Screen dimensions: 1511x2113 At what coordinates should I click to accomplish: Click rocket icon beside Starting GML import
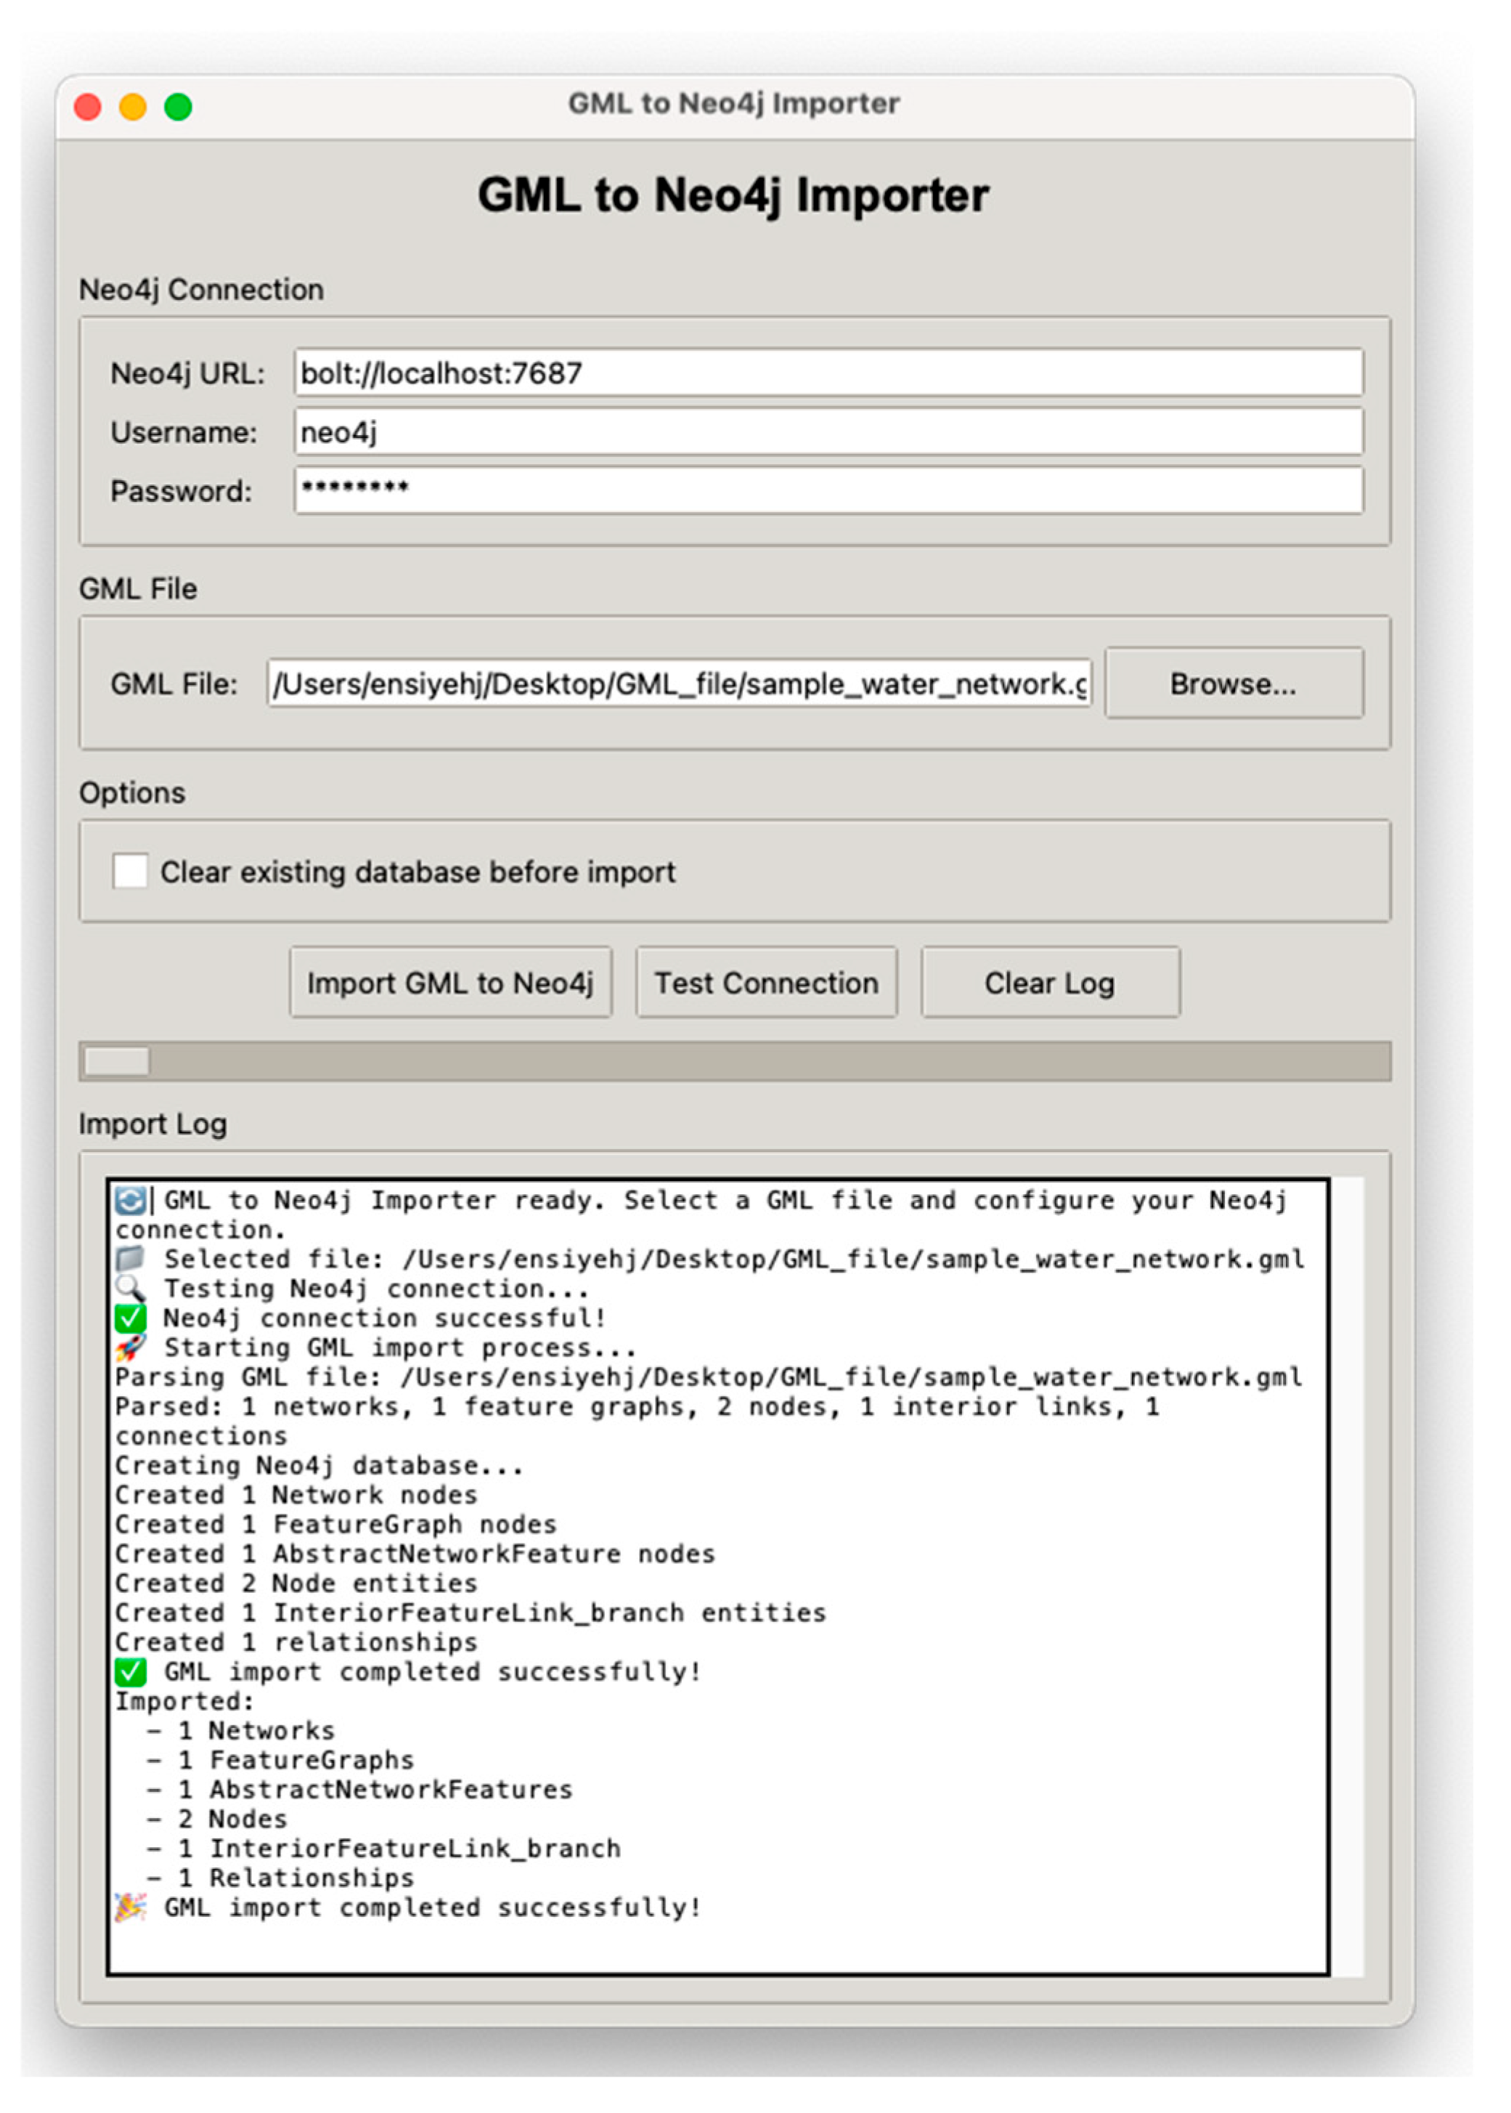pyautogui.click(x=130, y=1347)
